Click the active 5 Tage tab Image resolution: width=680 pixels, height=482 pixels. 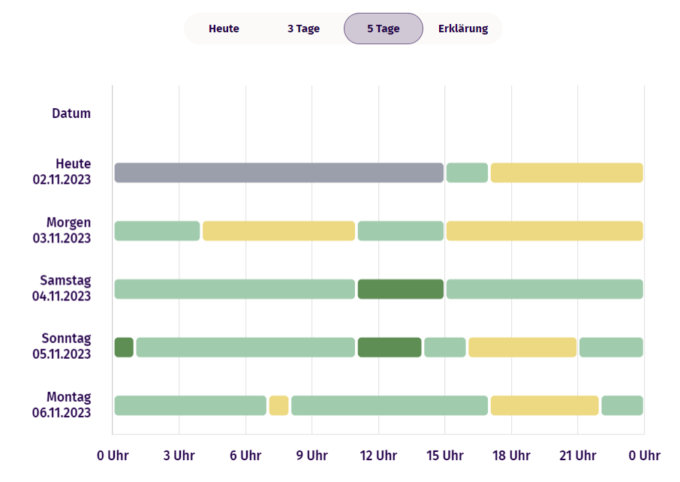tap(383, 29)
